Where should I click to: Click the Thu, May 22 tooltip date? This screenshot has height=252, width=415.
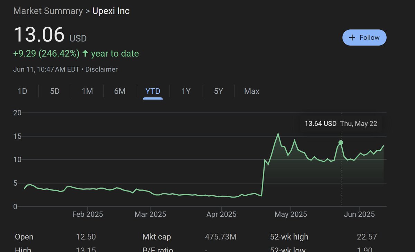(x=359, y=123)
